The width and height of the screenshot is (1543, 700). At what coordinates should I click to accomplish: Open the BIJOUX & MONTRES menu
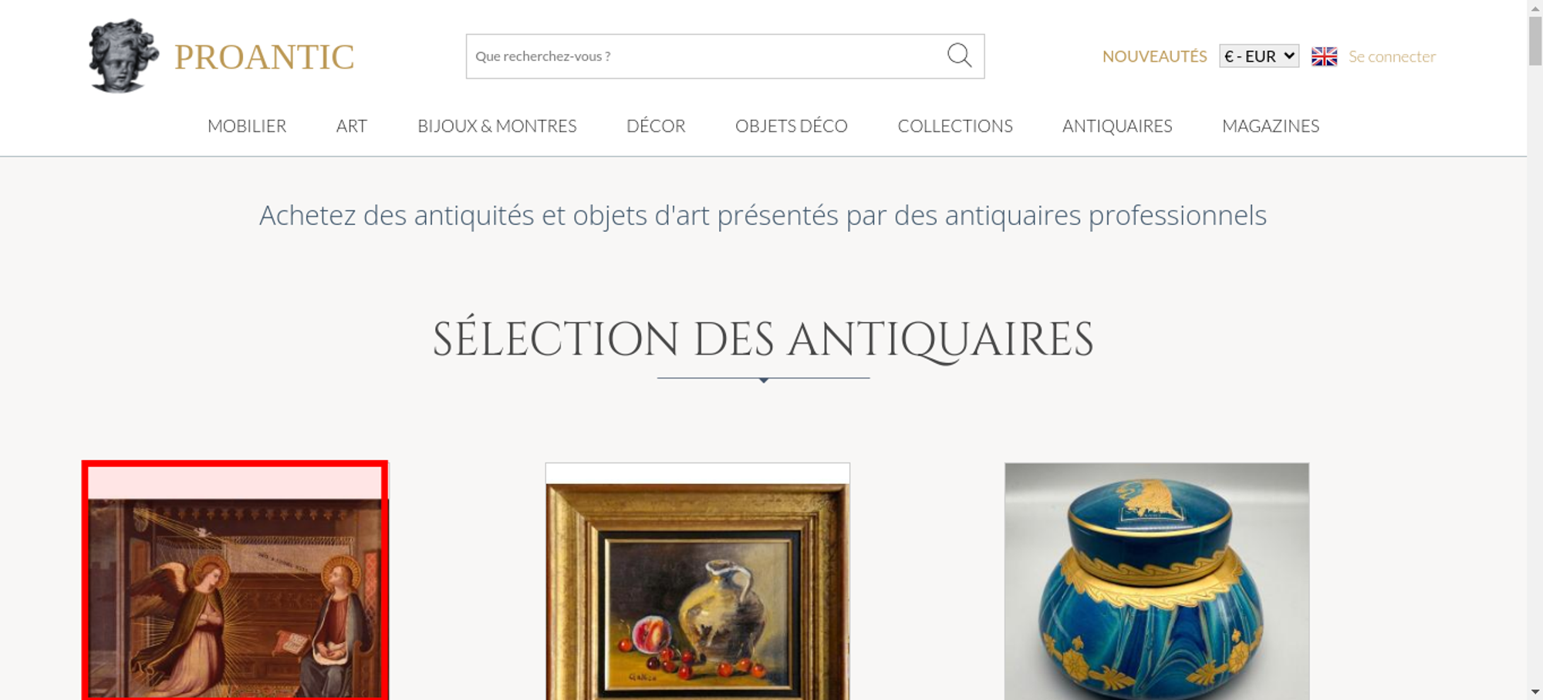[497, 126]
